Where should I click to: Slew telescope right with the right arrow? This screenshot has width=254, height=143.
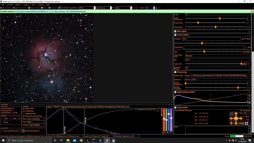(241, 118)
